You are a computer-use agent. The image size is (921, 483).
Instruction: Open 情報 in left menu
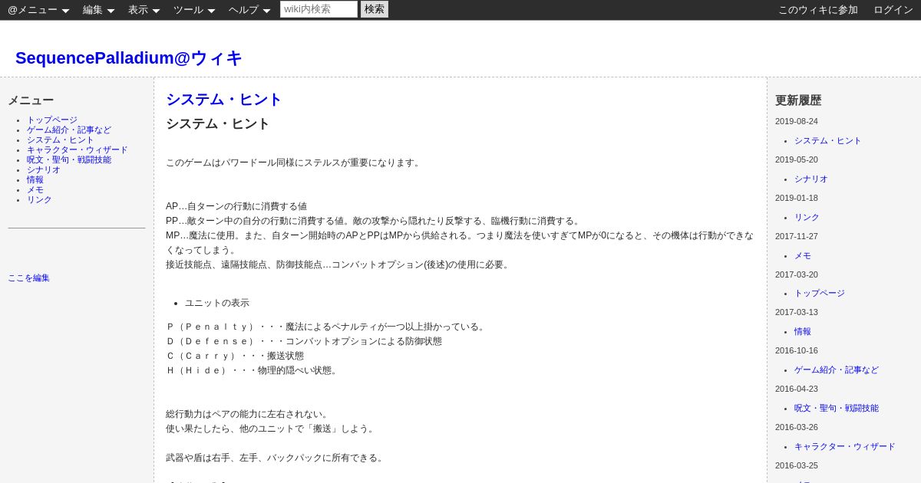pos(35,180)
